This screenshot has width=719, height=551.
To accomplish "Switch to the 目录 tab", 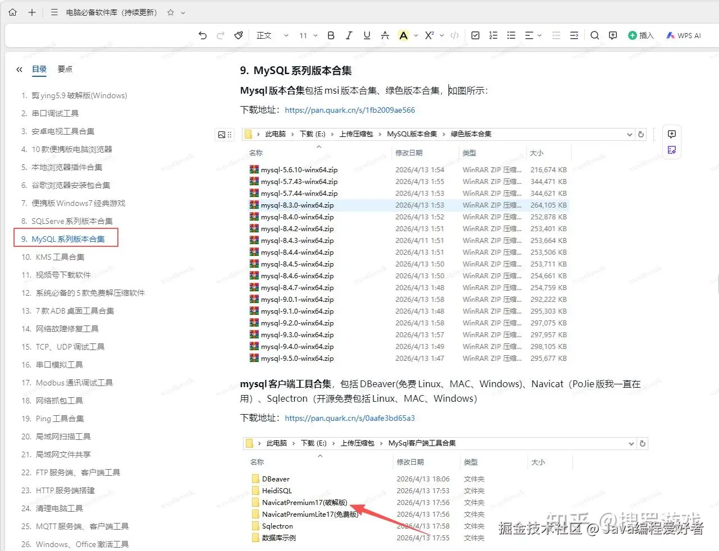I will (x=39, y=69).
